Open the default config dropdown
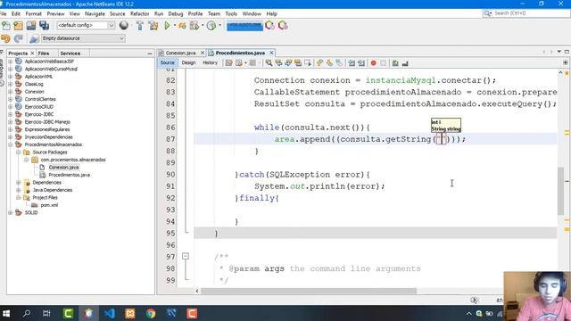This screenshot has width=571, height=321. tap(86, 26)
